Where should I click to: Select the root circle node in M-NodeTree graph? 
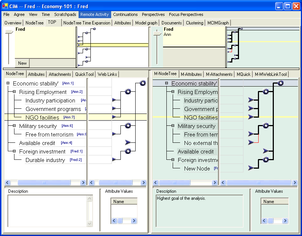pyautogui.click(x=281, y=83)
